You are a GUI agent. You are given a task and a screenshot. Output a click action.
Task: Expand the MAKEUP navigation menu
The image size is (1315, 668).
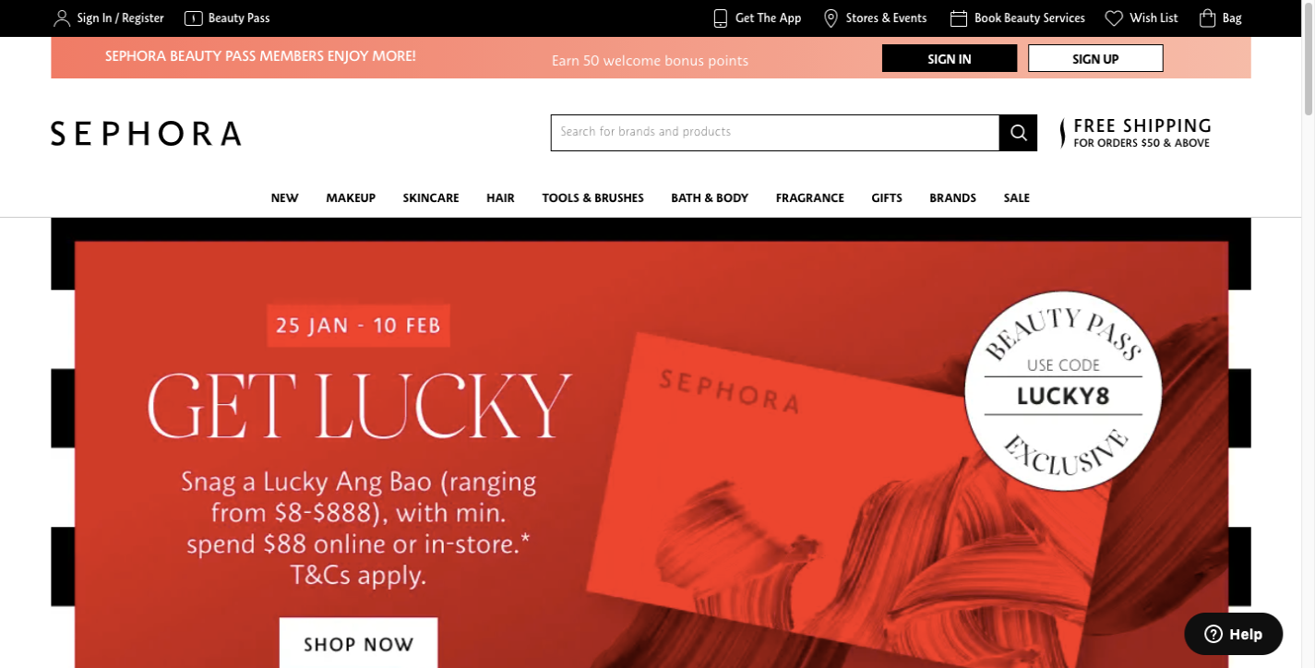click(x=351, y=197)
